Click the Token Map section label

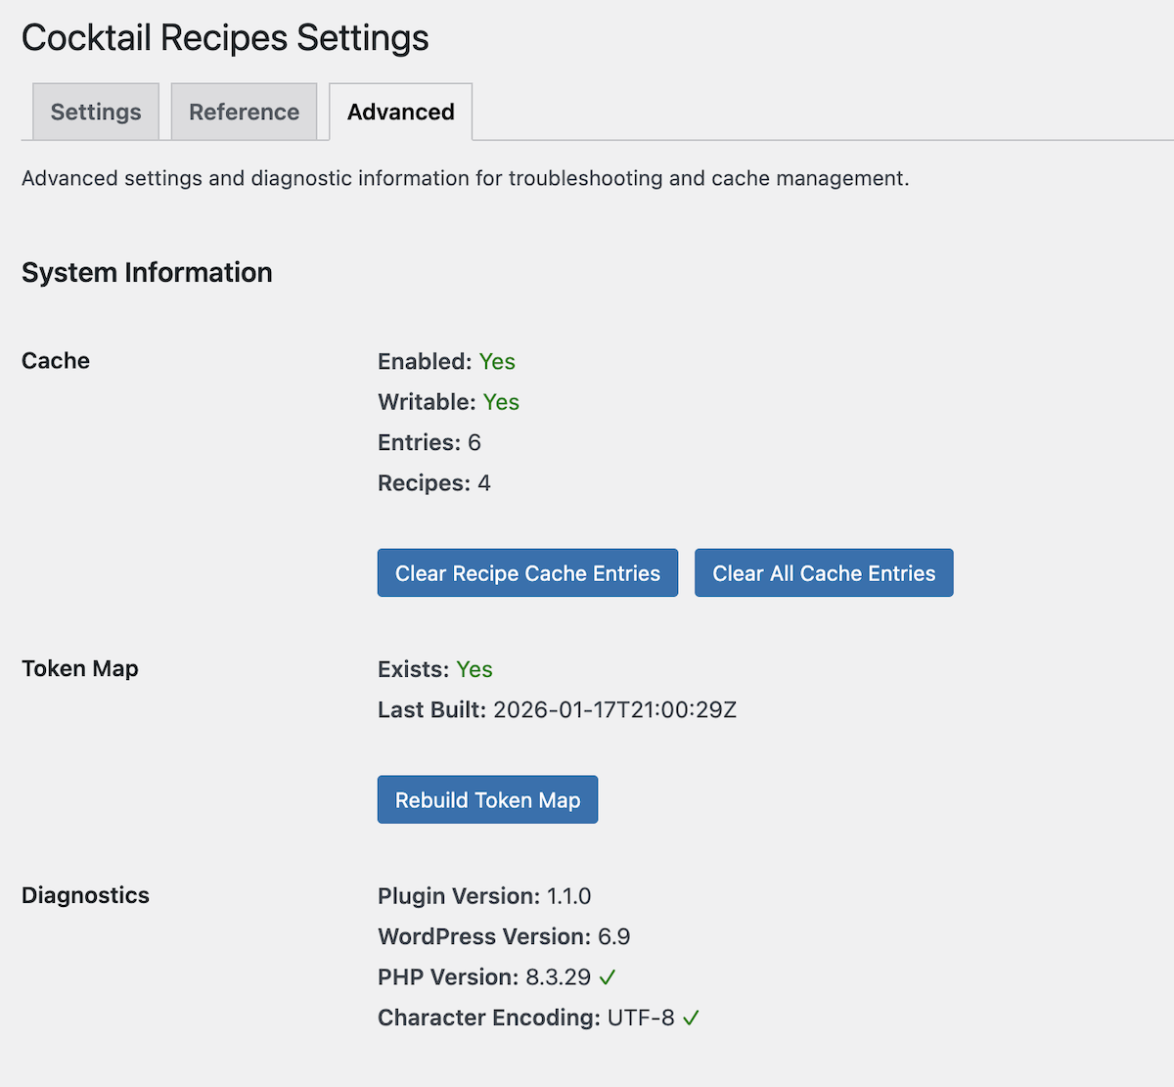click(80, 669)
